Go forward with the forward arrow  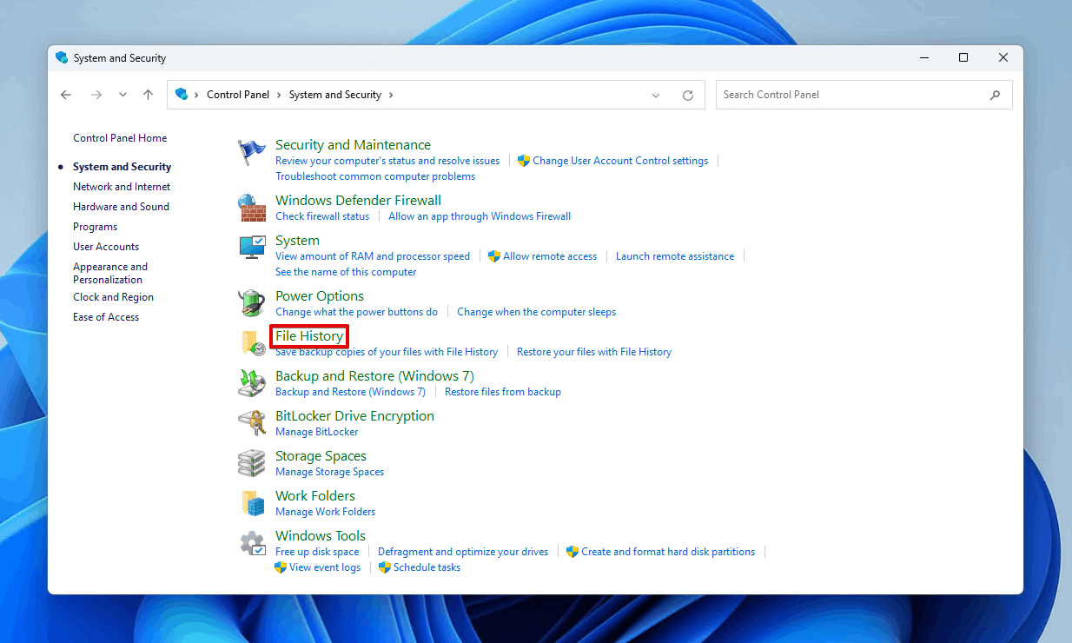(x=96, y=95)
